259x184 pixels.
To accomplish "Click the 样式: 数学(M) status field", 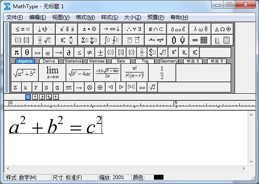I will coord(27,177).
